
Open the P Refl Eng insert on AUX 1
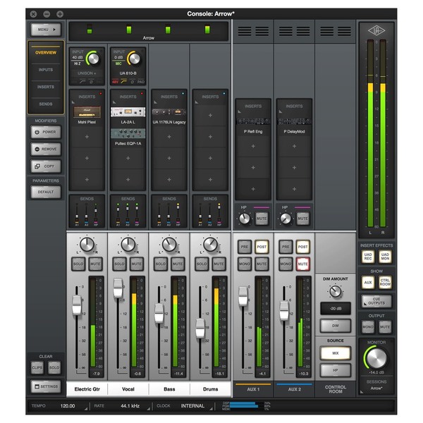[x=253, y=121]
